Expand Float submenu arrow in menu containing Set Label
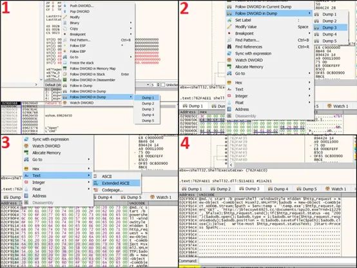 pos(309,102)
